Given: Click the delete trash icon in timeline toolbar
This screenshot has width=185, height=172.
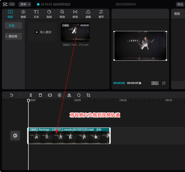Looking at the screenshot, I should pos(40,95).
